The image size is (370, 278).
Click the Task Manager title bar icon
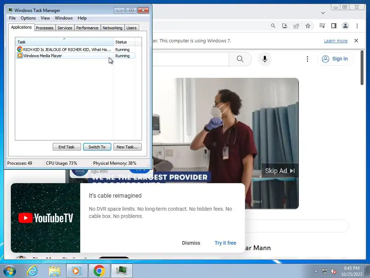10,10
